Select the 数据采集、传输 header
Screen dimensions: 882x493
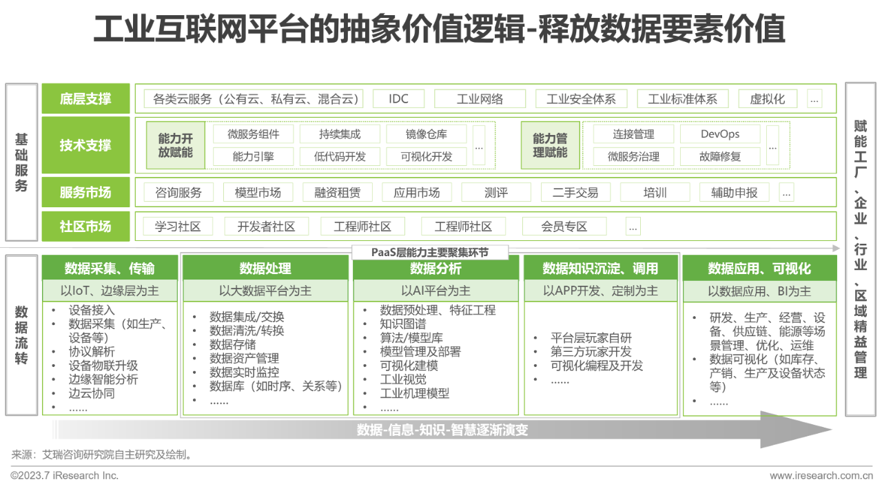click(110, 269)
